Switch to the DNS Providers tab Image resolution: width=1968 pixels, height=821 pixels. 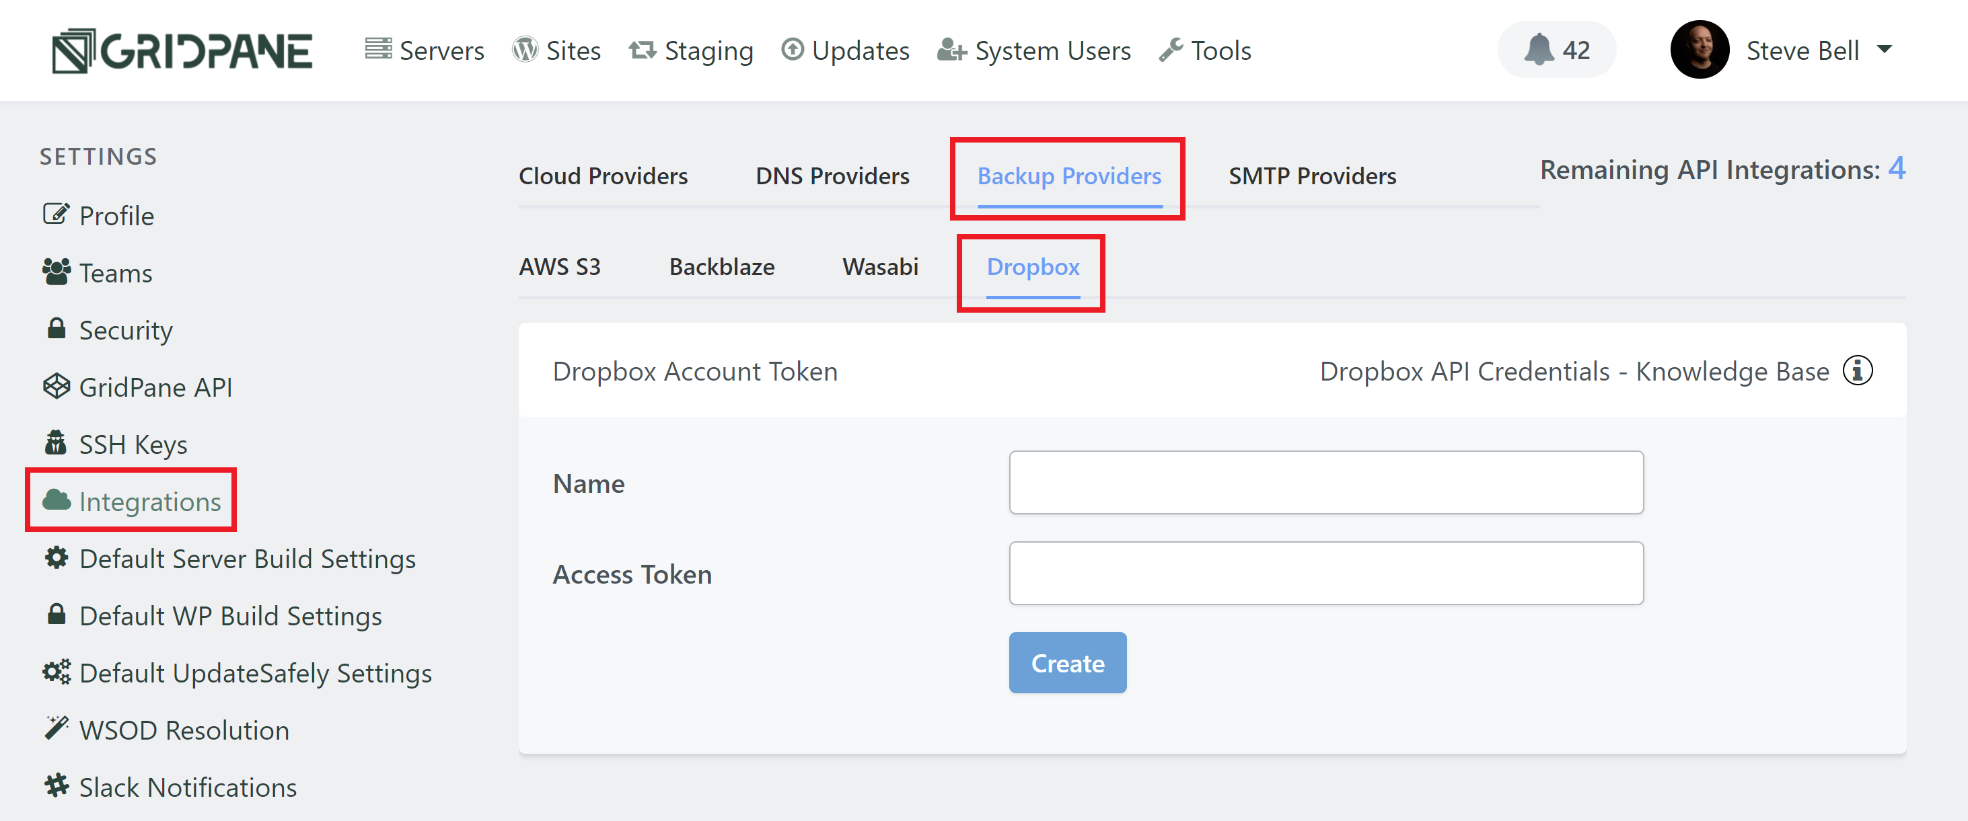pos(832,176)
